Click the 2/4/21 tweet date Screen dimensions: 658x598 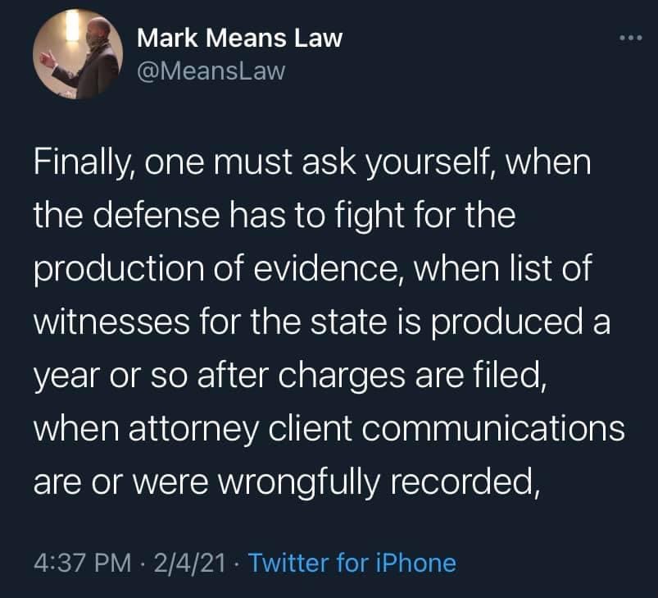[188, 563]
